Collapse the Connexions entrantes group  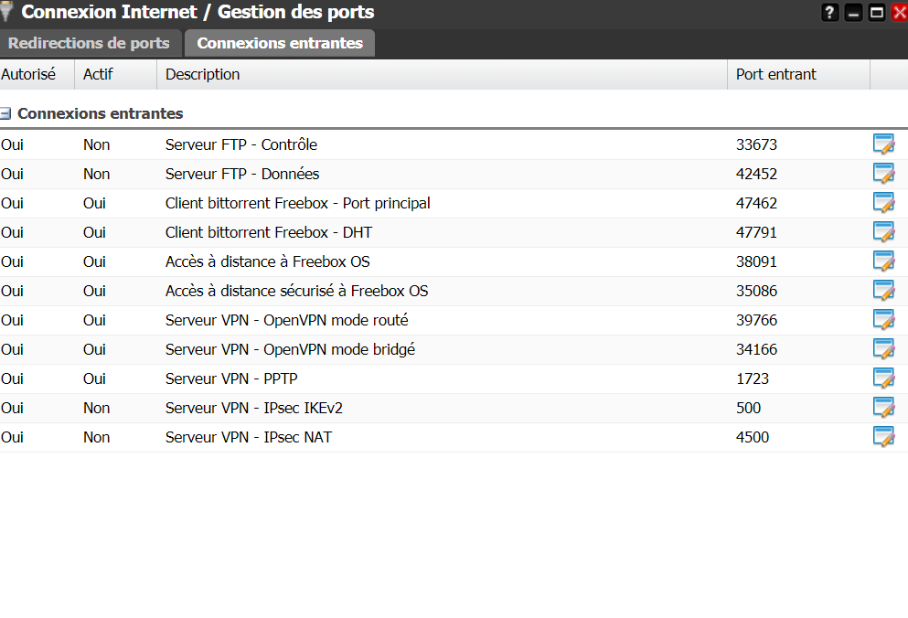[5, 114]
